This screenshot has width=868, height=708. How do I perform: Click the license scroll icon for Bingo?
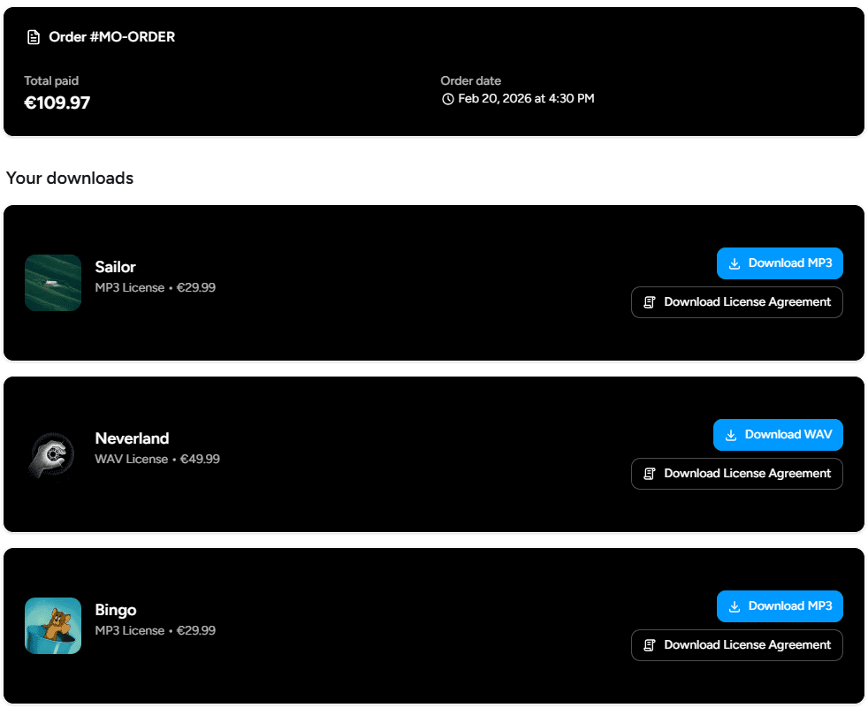click(650, 645)
